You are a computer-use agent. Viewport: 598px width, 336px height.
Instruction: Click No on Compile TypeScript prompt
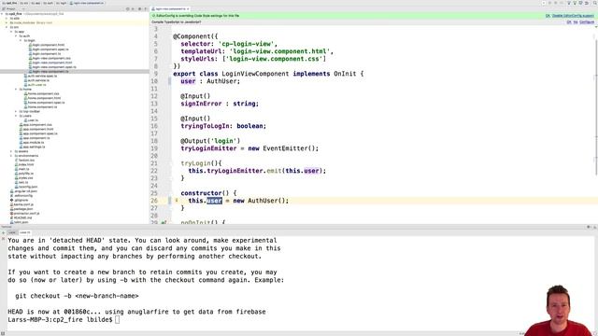(x=576, y=22)
